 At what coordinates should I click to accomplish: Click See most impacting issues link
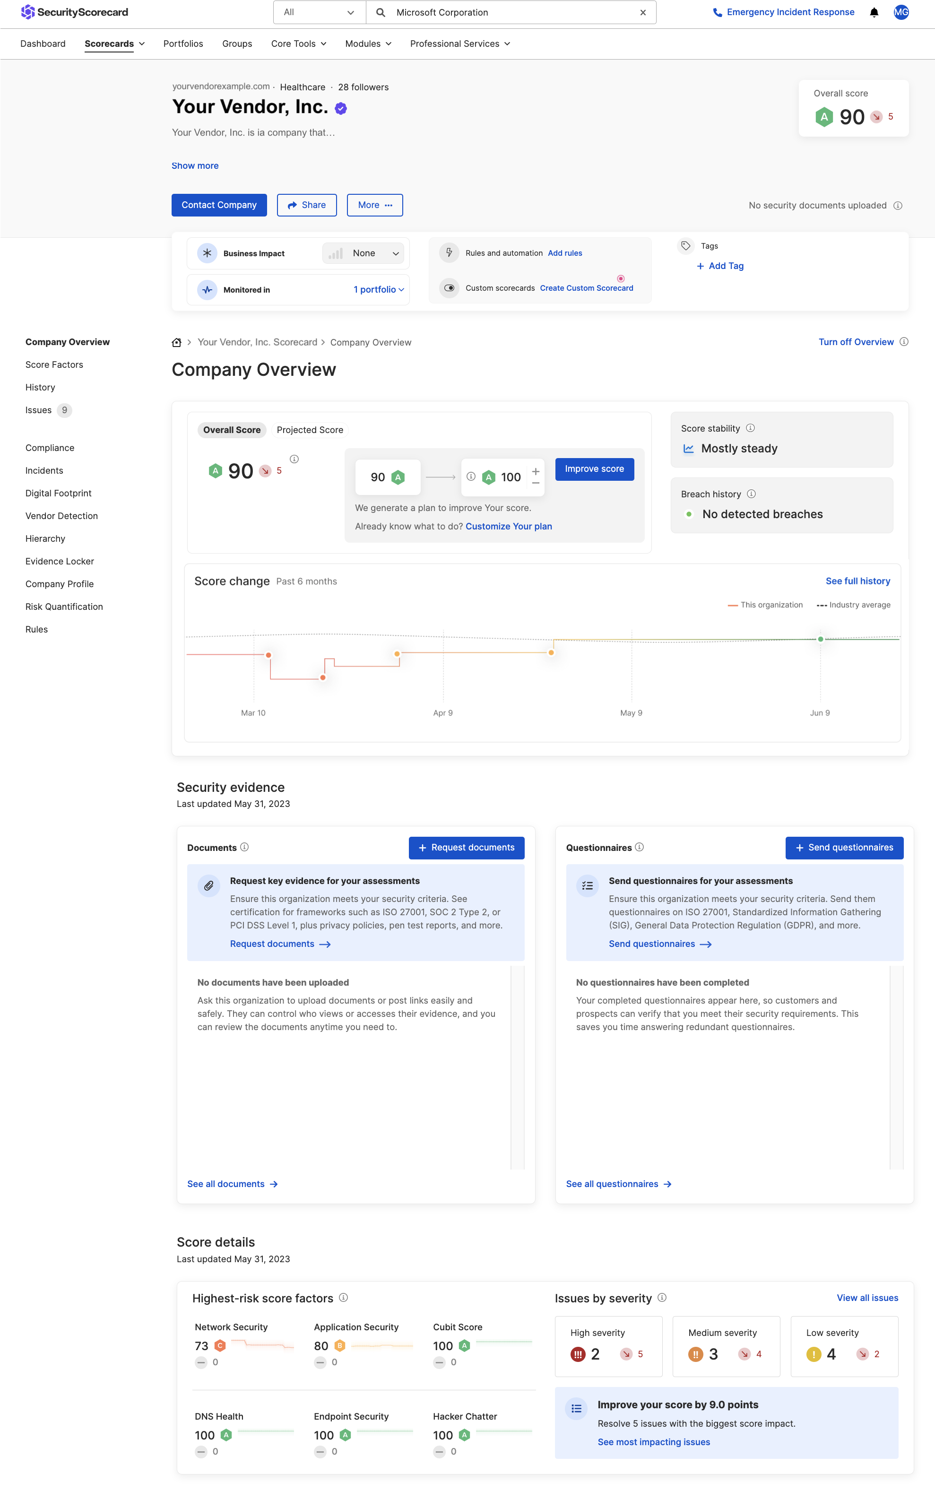coord(654,1441)
